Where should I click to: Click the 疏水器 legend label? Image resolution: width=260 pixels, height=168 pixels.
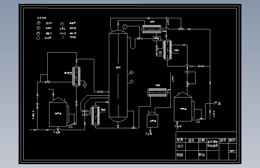[48, 38]
